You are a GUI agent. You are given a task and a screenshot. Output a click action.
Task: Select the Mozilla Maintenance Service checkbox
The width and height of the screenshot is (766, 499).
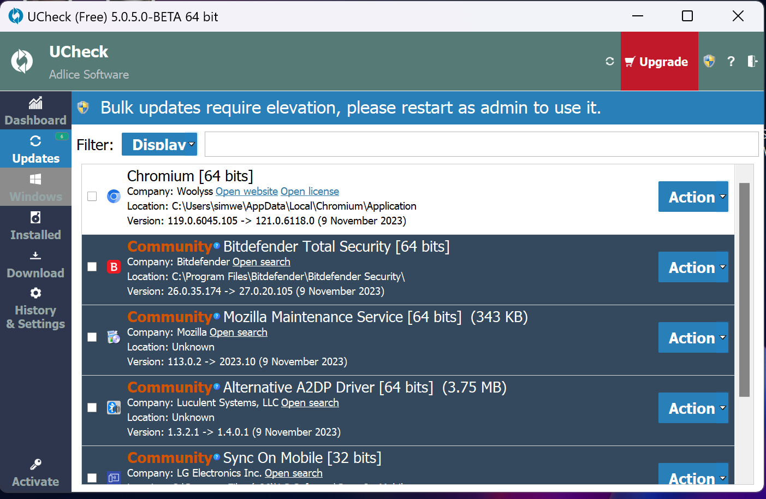click(92, 337)
